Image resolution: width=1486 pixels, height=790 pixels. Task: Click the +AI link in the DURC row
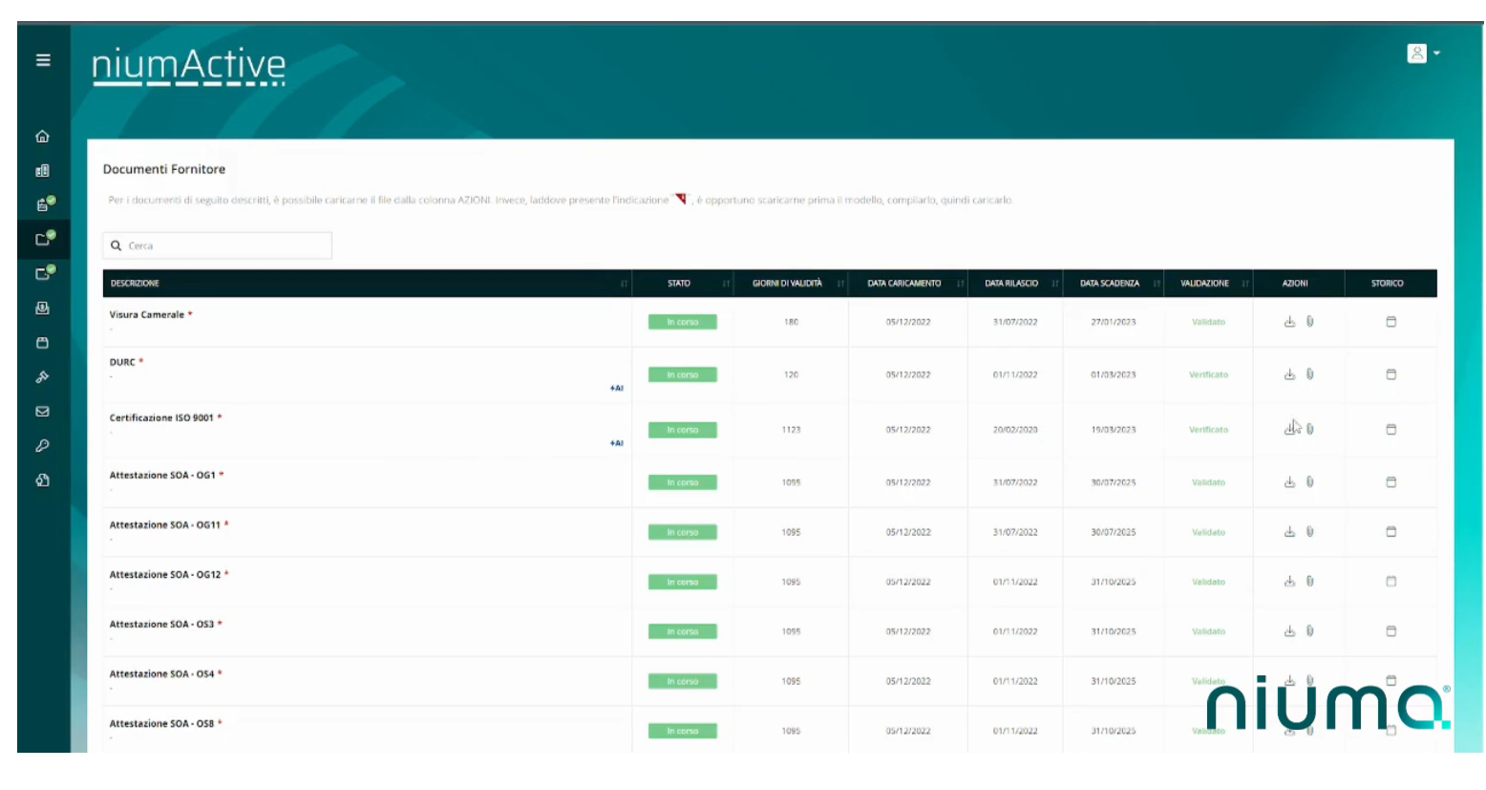coord(616,389)
